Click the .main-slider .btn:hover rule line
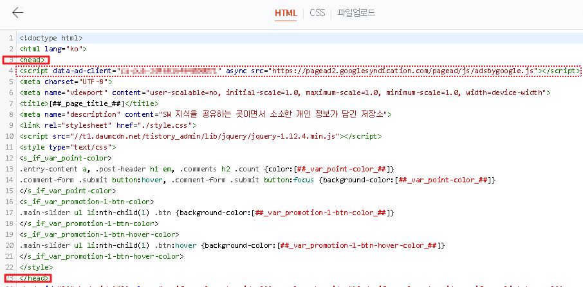583x287 pixels. (x=232, y=245)
